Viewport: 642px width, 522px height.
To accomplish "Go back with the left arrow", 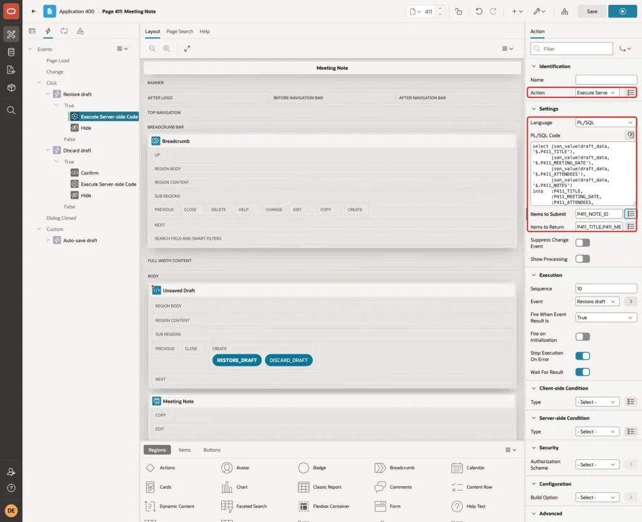I will point(34,11).
